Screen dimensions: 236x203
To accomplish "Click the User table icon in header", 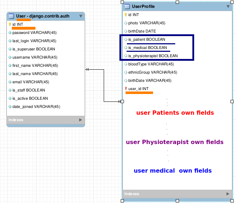I will point(11,16).
